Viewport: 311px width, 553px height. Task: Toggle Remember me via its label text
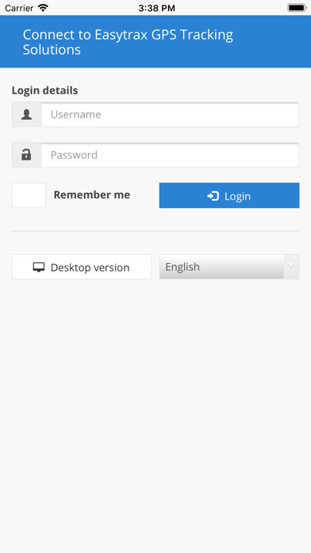pos(91,195)
